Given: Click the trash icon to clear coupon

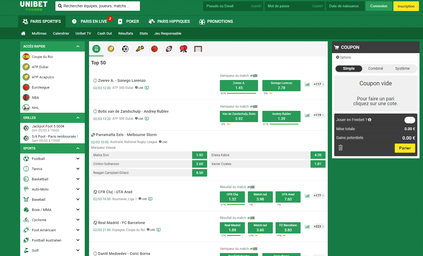Looking at the screenshot, I should [x=340, y=148].
